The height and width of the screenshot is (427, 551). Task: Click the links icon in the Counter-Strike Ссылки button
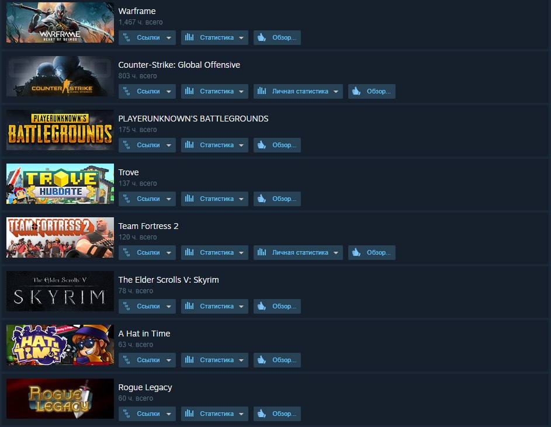127,91
